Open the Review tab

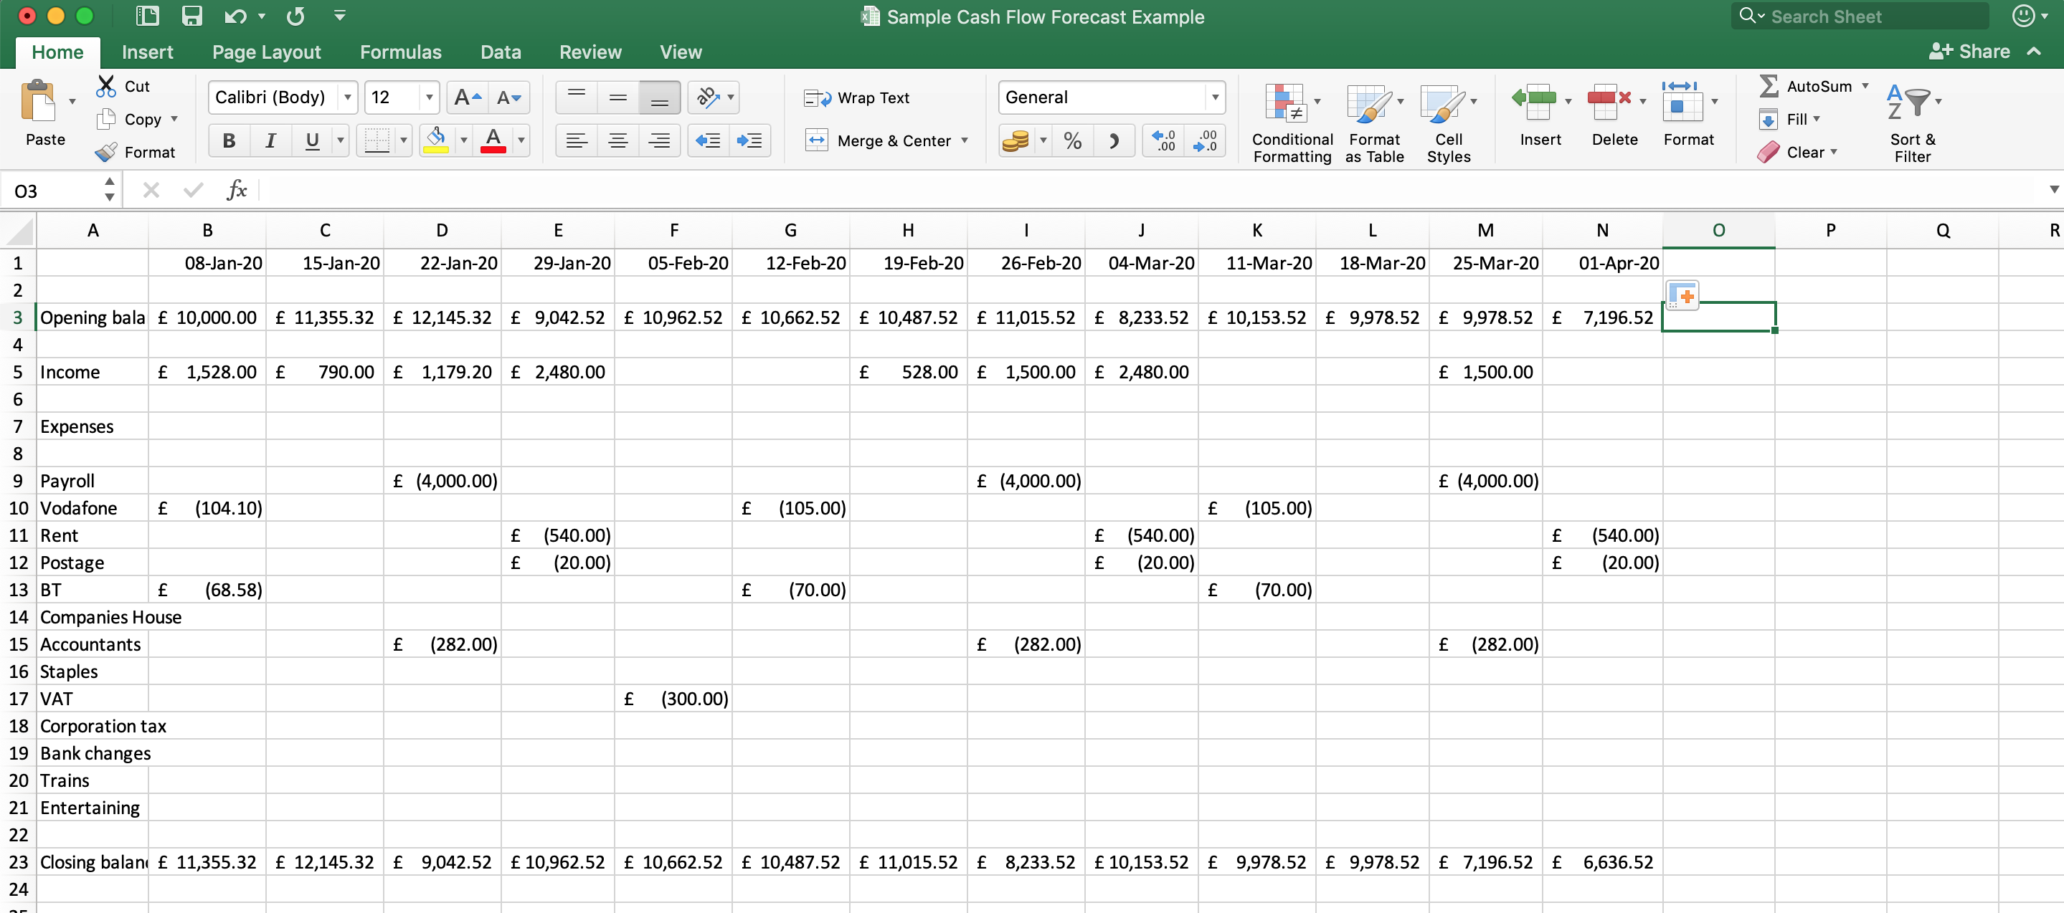(x=590, y=52)
